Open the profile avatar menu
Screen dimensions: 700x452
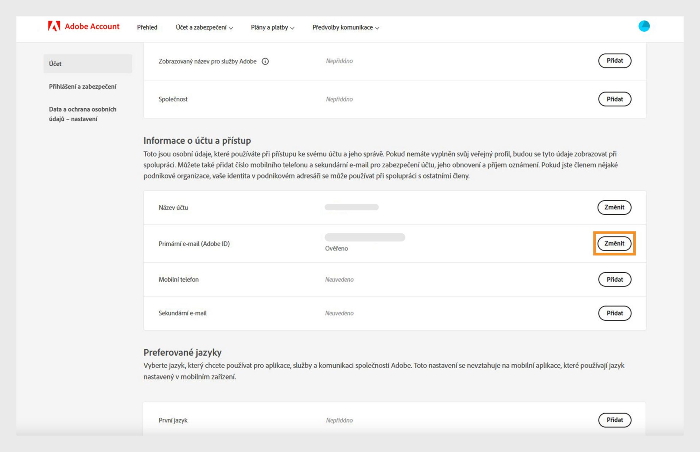click(x=644, y=26)
